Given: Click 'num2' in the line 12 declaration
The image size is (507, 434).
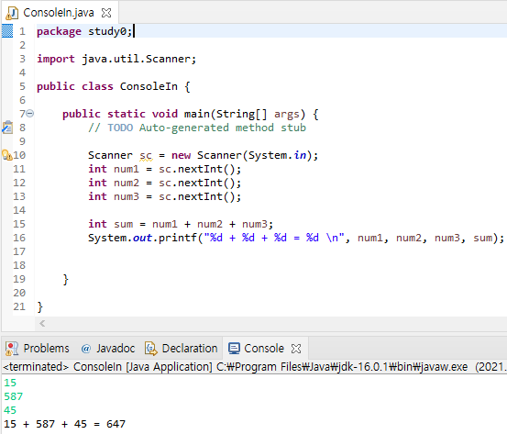Looking at the screenshot, I should 127,183.
